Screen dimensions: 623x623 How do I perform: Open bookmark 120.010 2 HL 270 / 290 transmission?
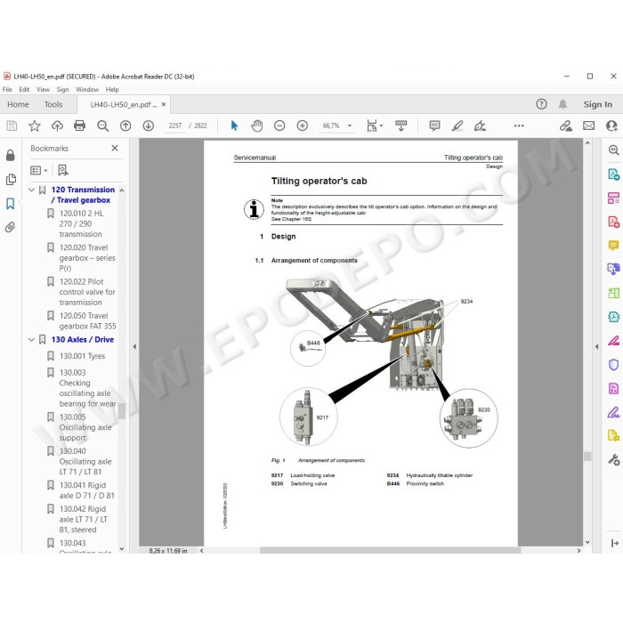pos(81,223)
